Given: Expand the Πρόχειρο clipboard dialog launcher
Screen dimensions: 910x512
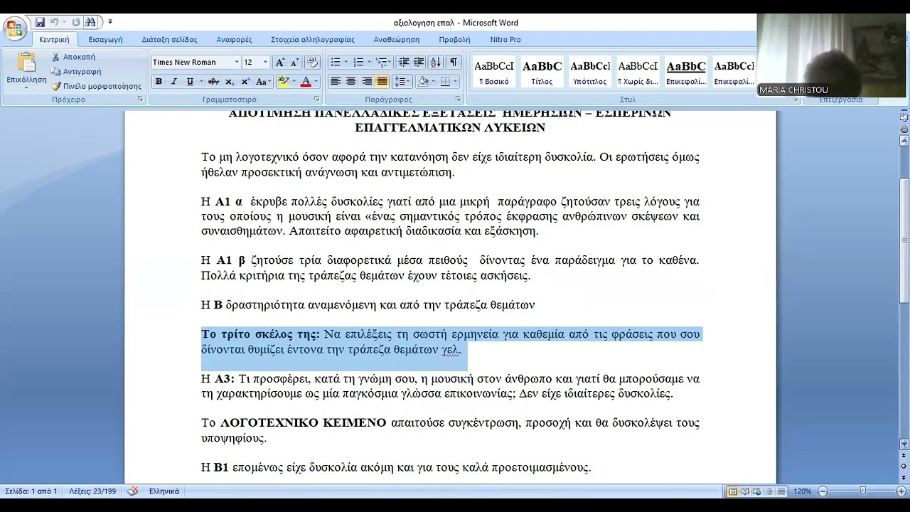Looking at the screenshot, I should [140, 99].
